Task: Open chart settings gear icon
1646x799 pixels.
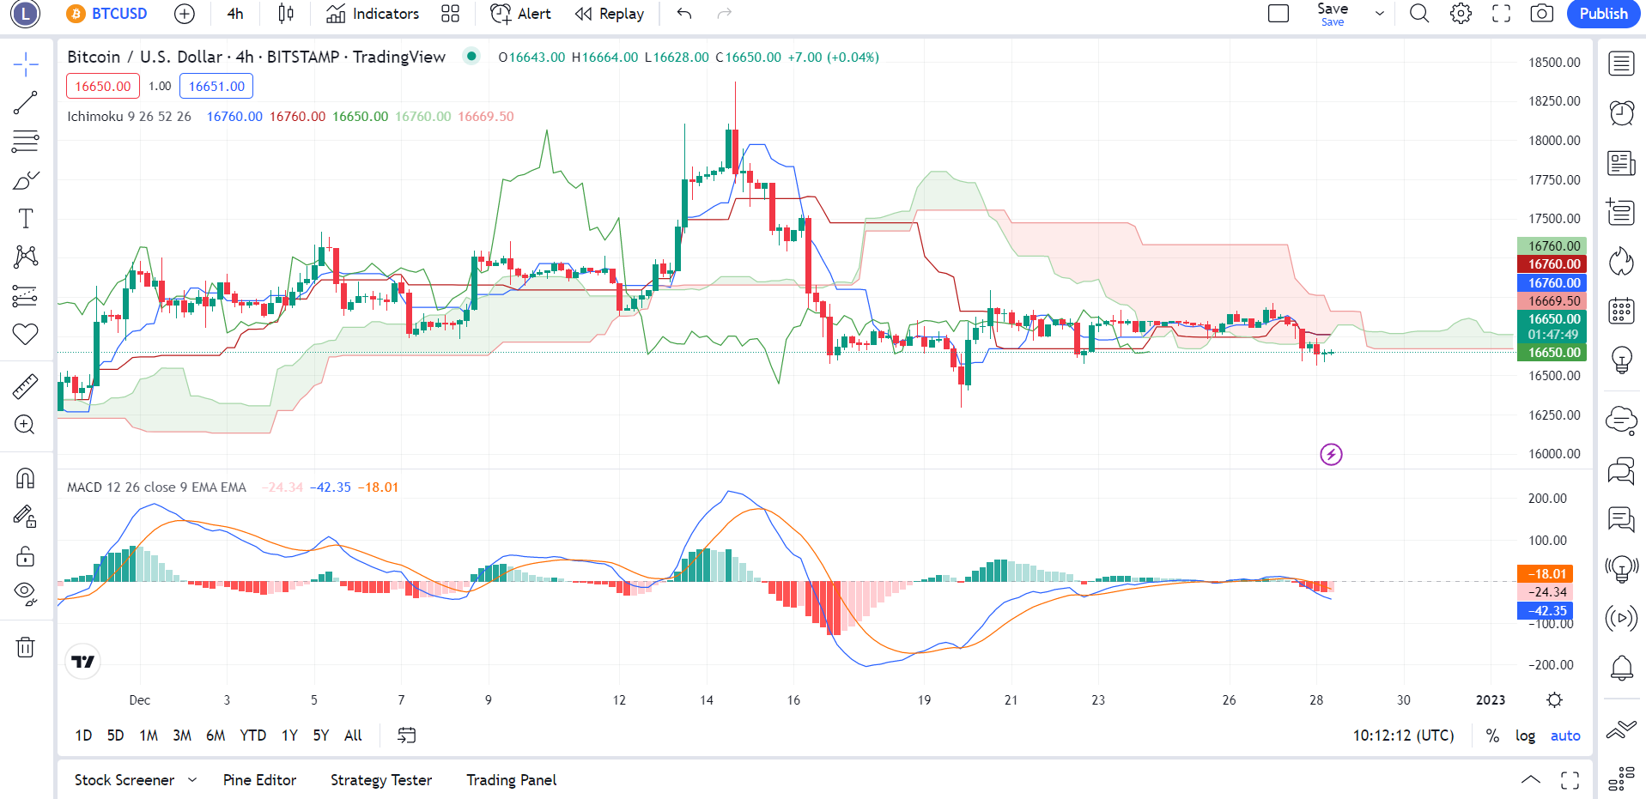Action: [x=1461, y=14]
